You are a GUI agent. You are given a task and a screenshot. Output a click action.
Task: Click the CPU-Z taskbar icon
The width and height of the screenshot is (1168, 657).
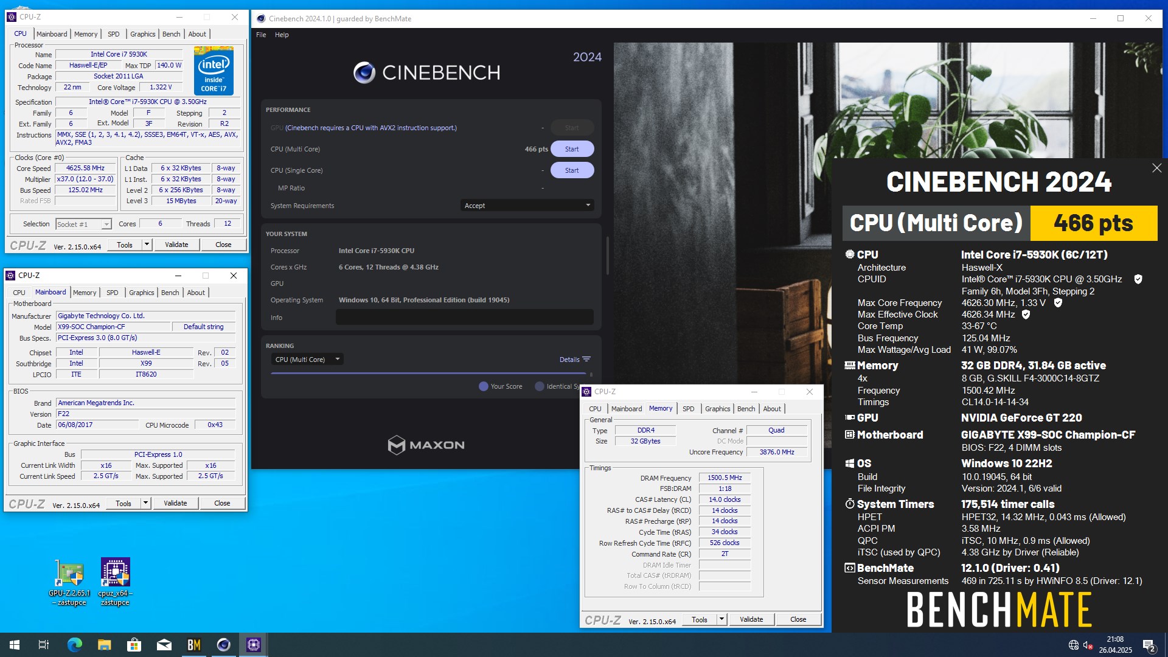[x=254, y=645]
